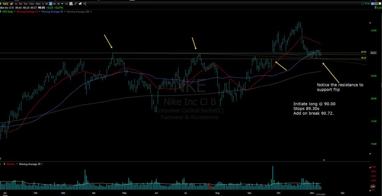Image resolution: width=382 pixels, height=196 pixels.
Task: Mark NKE as favorite with the star icon
Action: [x=362, y=4]
